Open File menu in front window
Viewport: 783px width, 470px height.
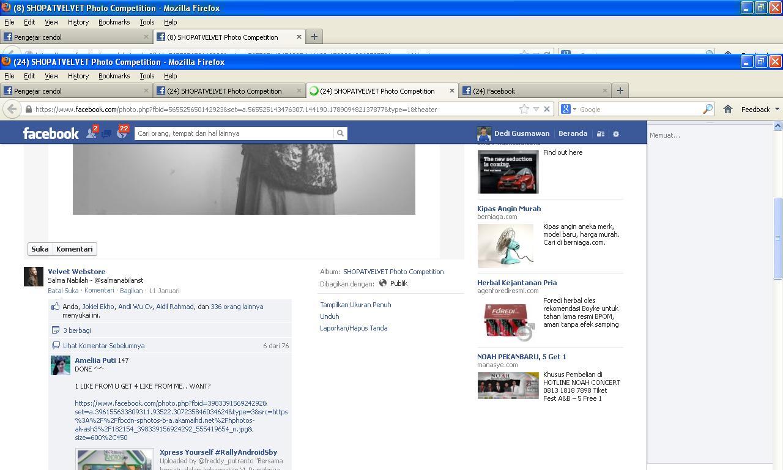9,76
